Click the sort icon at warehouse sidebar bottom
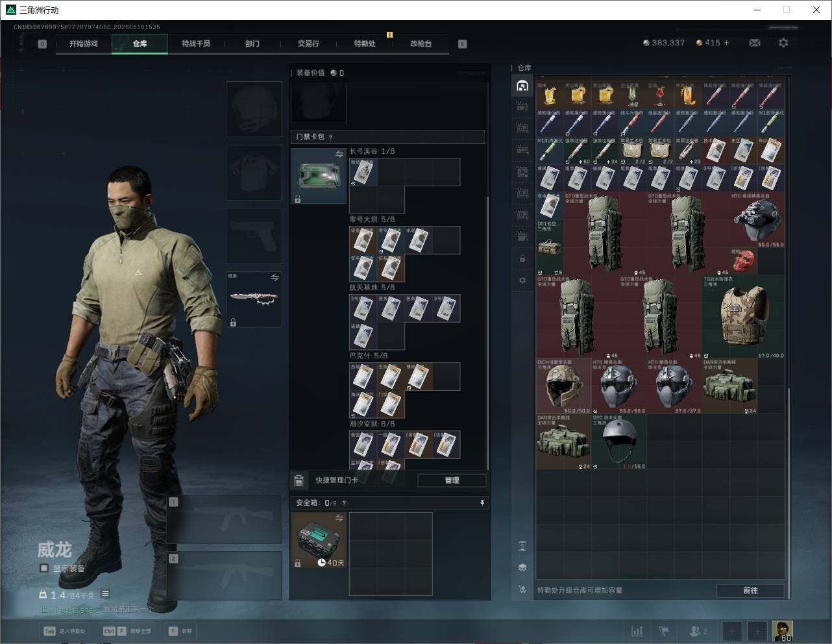This screenshot has width=832, height=644. click(x=522, y=589)
